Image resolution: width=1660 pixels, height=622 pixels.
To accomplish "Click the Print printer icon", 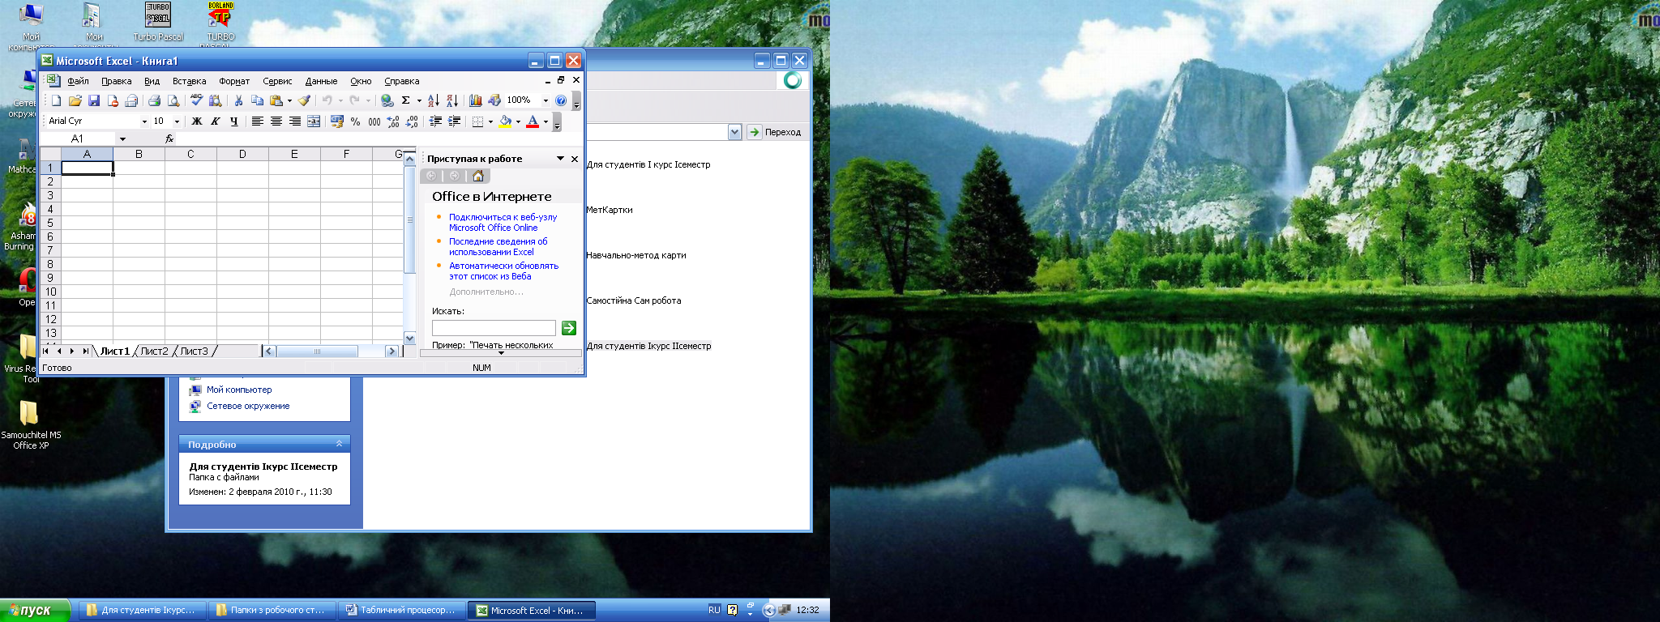I will click(x=154, y=100).
